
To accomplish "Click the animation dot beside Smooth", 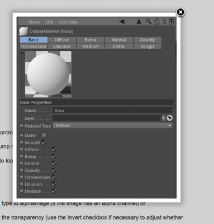I will point(22,142).
